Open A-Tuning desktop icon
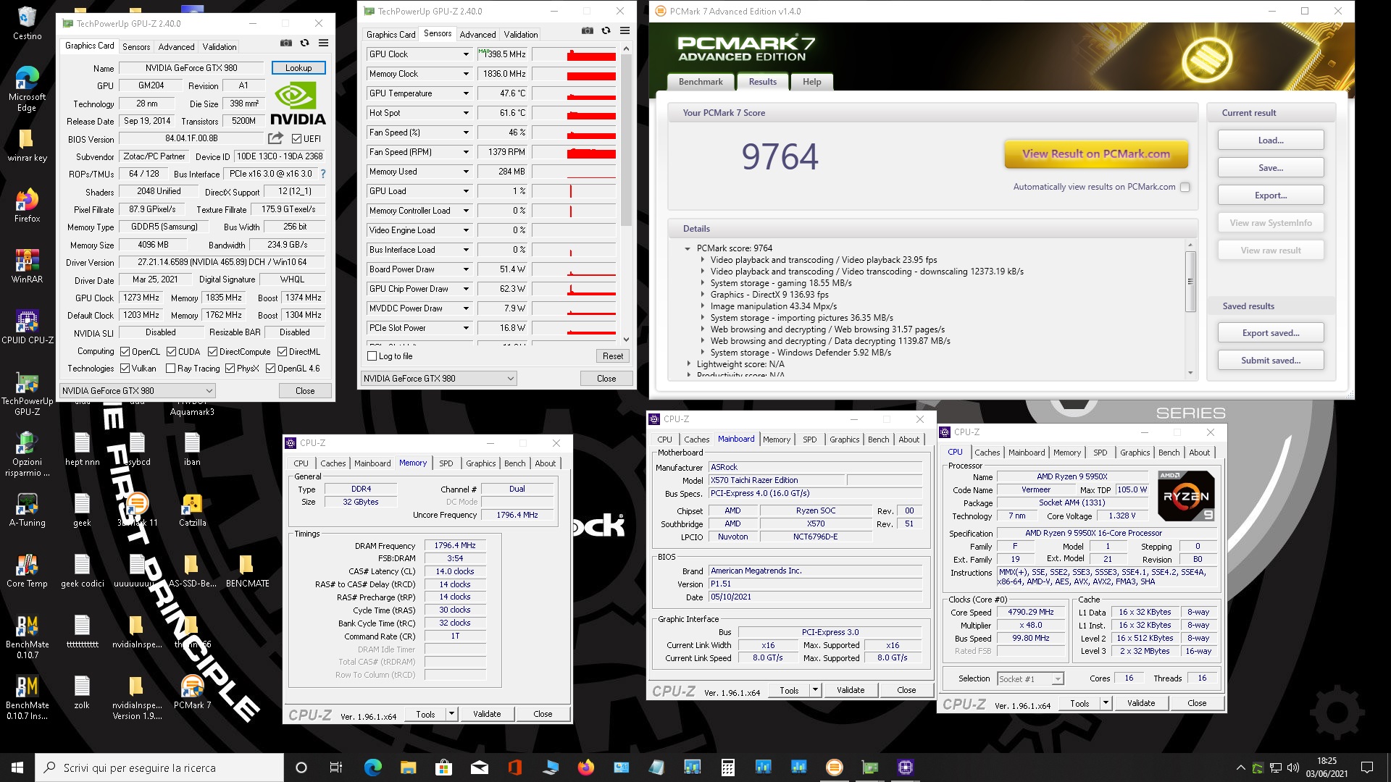The width and height of the screenshot is (1391, 782). [27, 509]
